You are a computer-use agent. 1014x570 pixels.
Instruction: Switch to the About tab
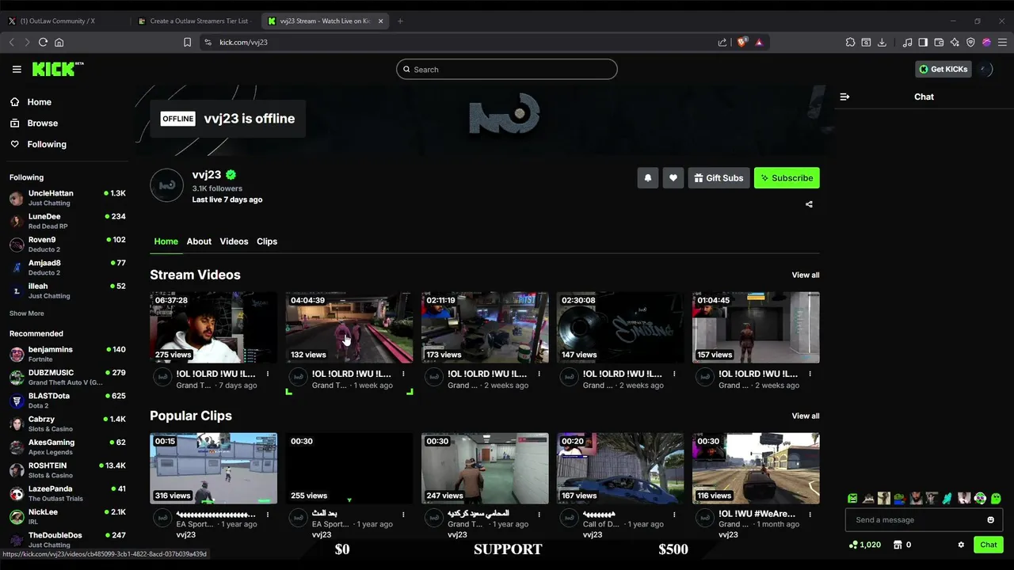pos(199,241)
